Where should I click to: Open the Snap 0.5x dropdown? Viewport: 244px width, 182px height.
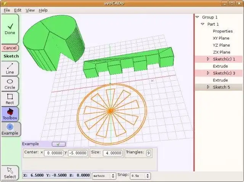(x=140, y=176)
